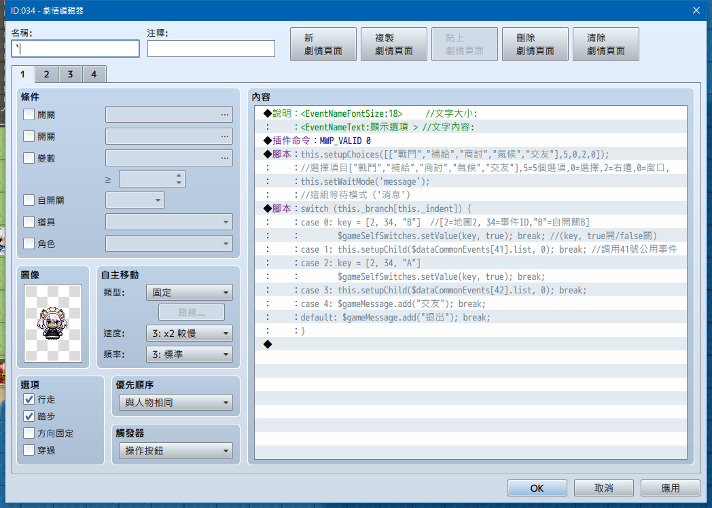The height and width of the screenshot is (508, 712).
Task: Click the 取消 cancel button
Action: (x=604, y=488)
